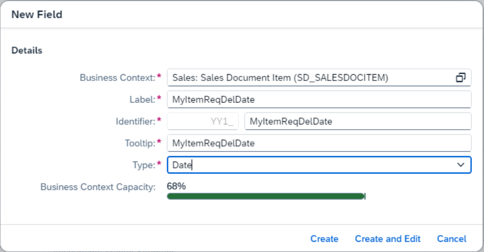This screenshot has width=484, height=252.
Task: Click the Business Context input field
Action: point(319,78)
